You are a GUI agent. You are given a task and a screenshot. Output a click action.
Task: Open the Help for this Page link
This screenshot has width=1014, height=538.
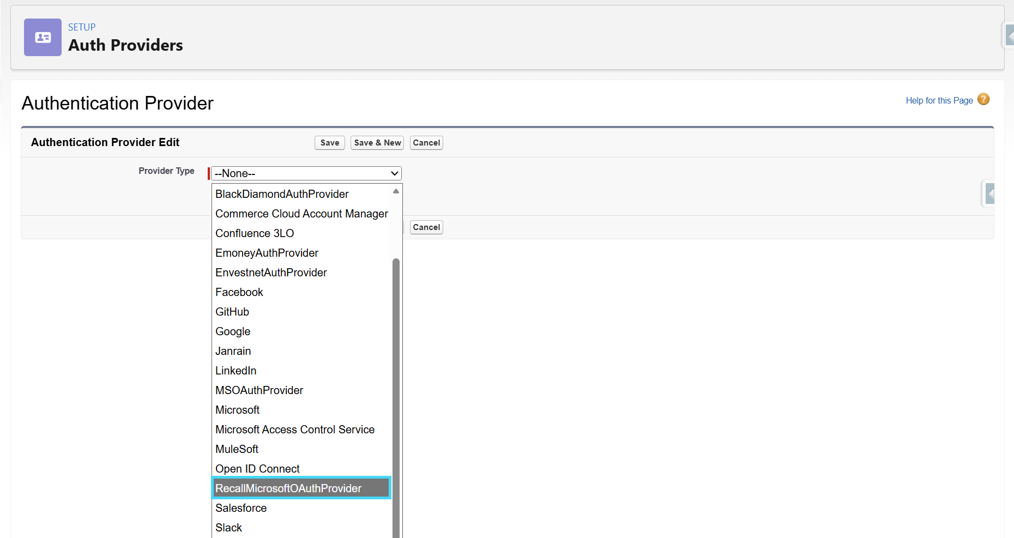[939, 100]
